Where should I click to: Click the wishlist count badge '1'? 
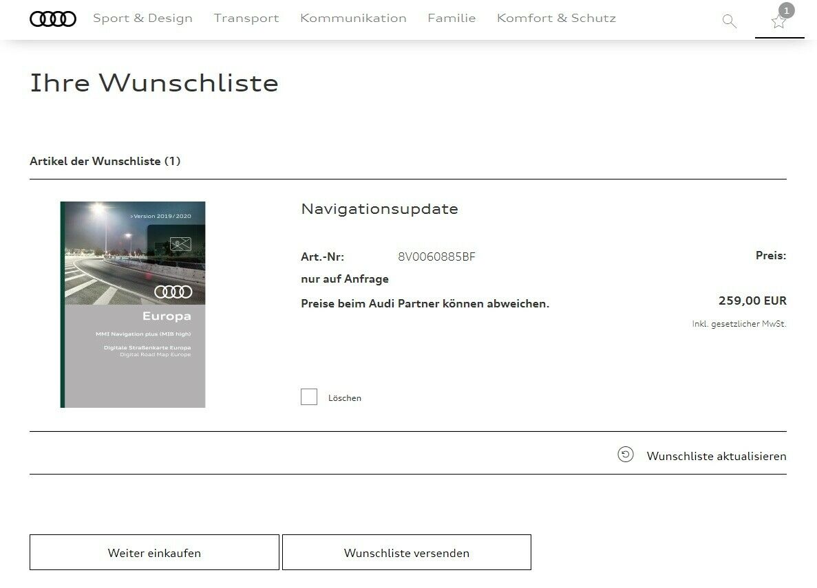pos(786,10)
